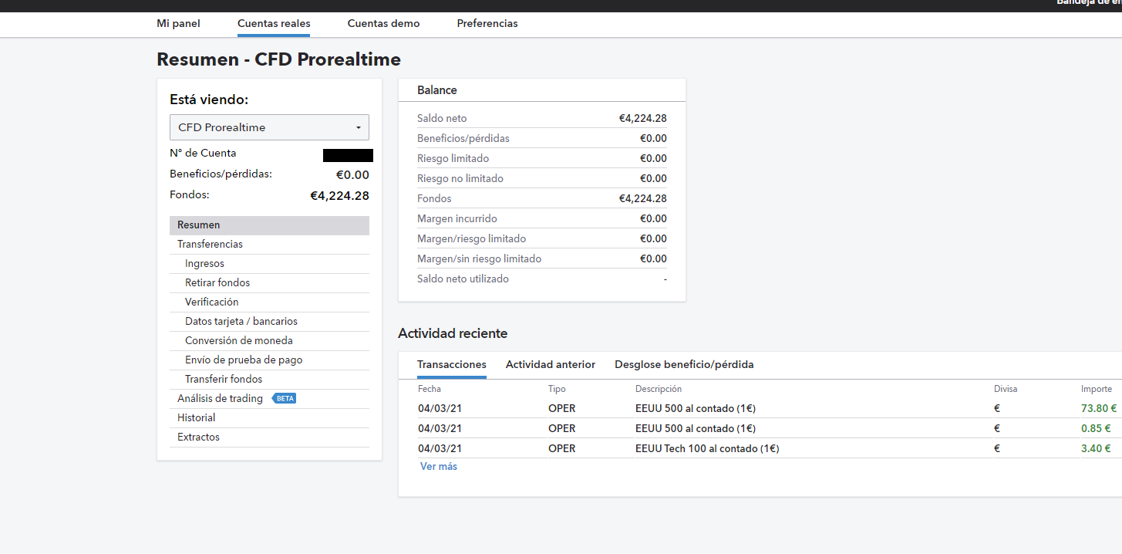The width and height of the screenshot is (1122, 554).
Task: Open the Mi panel tab
Action: [x=178, y=23]
